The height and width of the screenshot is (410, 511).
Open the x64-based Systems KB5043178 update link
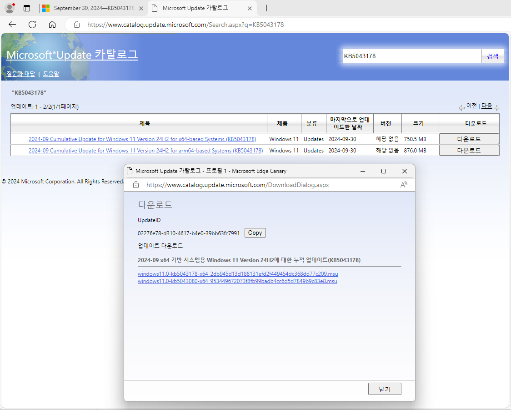(x=142, y=139)
